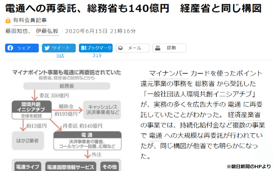Open the 経済産業省 keyword link
The width and height of the screenshot is (273, 171).
[x=244, y=115]
